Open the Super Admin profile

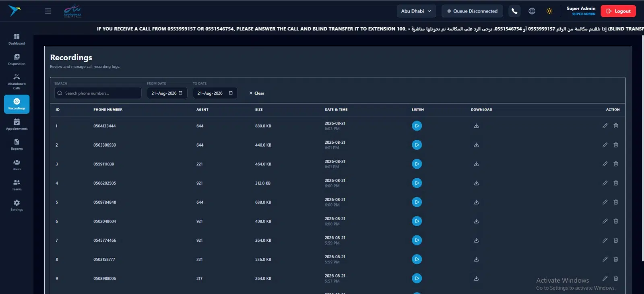pos(580,11)
